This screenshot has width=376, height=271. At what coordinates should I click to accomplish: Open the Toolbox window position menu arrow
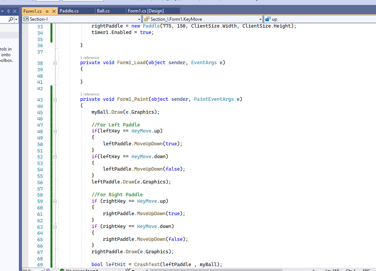2,11
